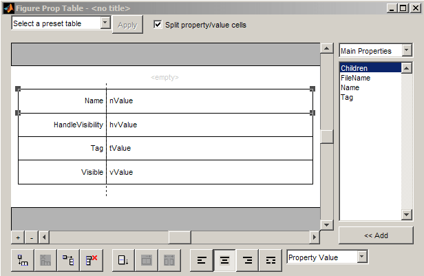
Task: Click the resize row height icon
Action: (x=123, y=260)
